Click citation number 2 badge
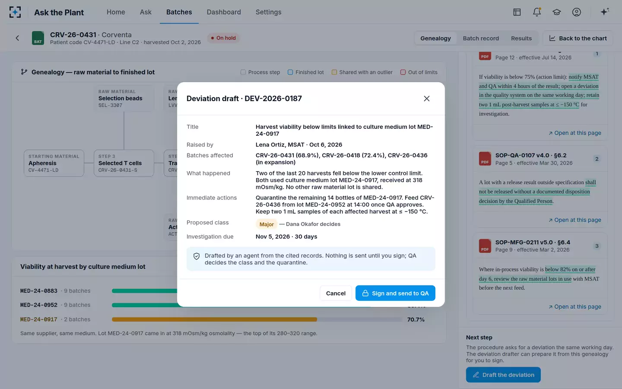The image size is (622, 389). tap(597, 159)
